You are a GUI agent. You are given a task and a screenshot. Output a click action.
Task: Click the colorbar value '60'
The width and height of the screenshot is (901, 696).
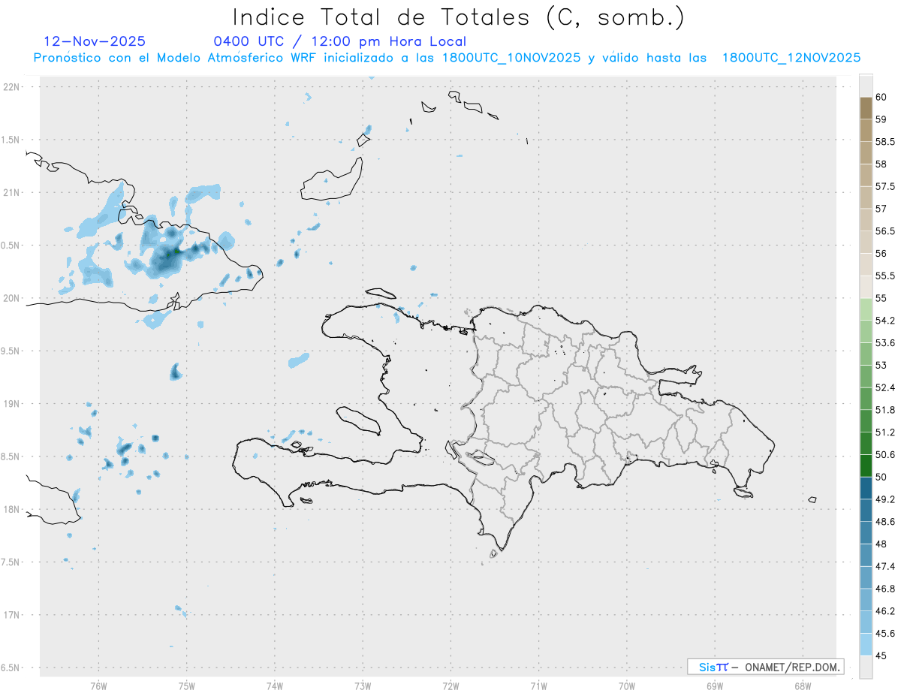pyautogui.click(x=881, y=97)
